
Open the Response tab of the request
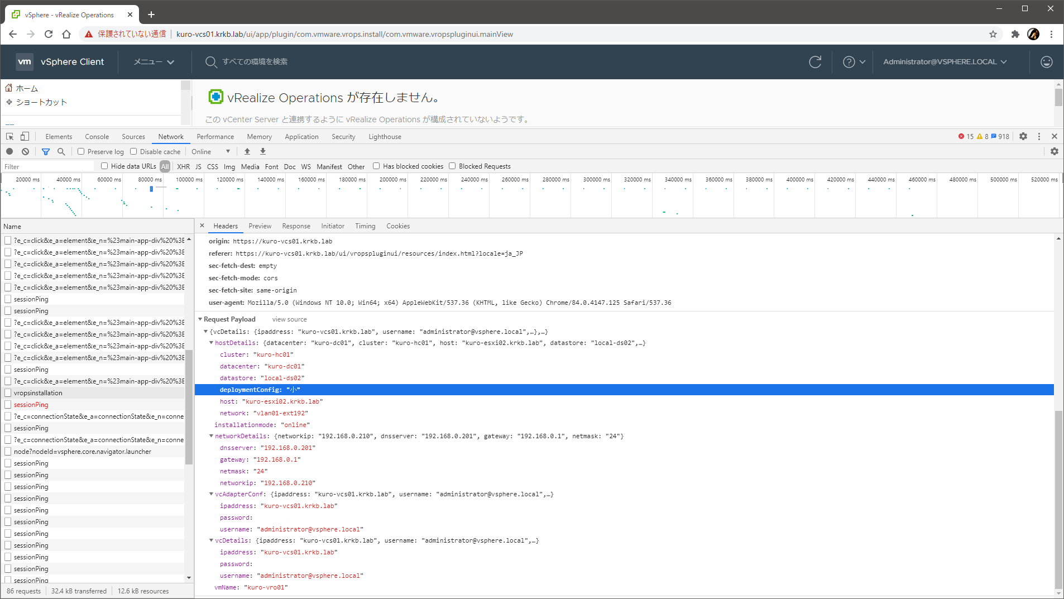(296, 226)
